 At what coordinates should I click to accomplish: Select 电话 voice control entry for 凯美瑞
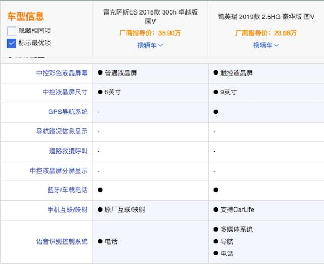point(223,253)
